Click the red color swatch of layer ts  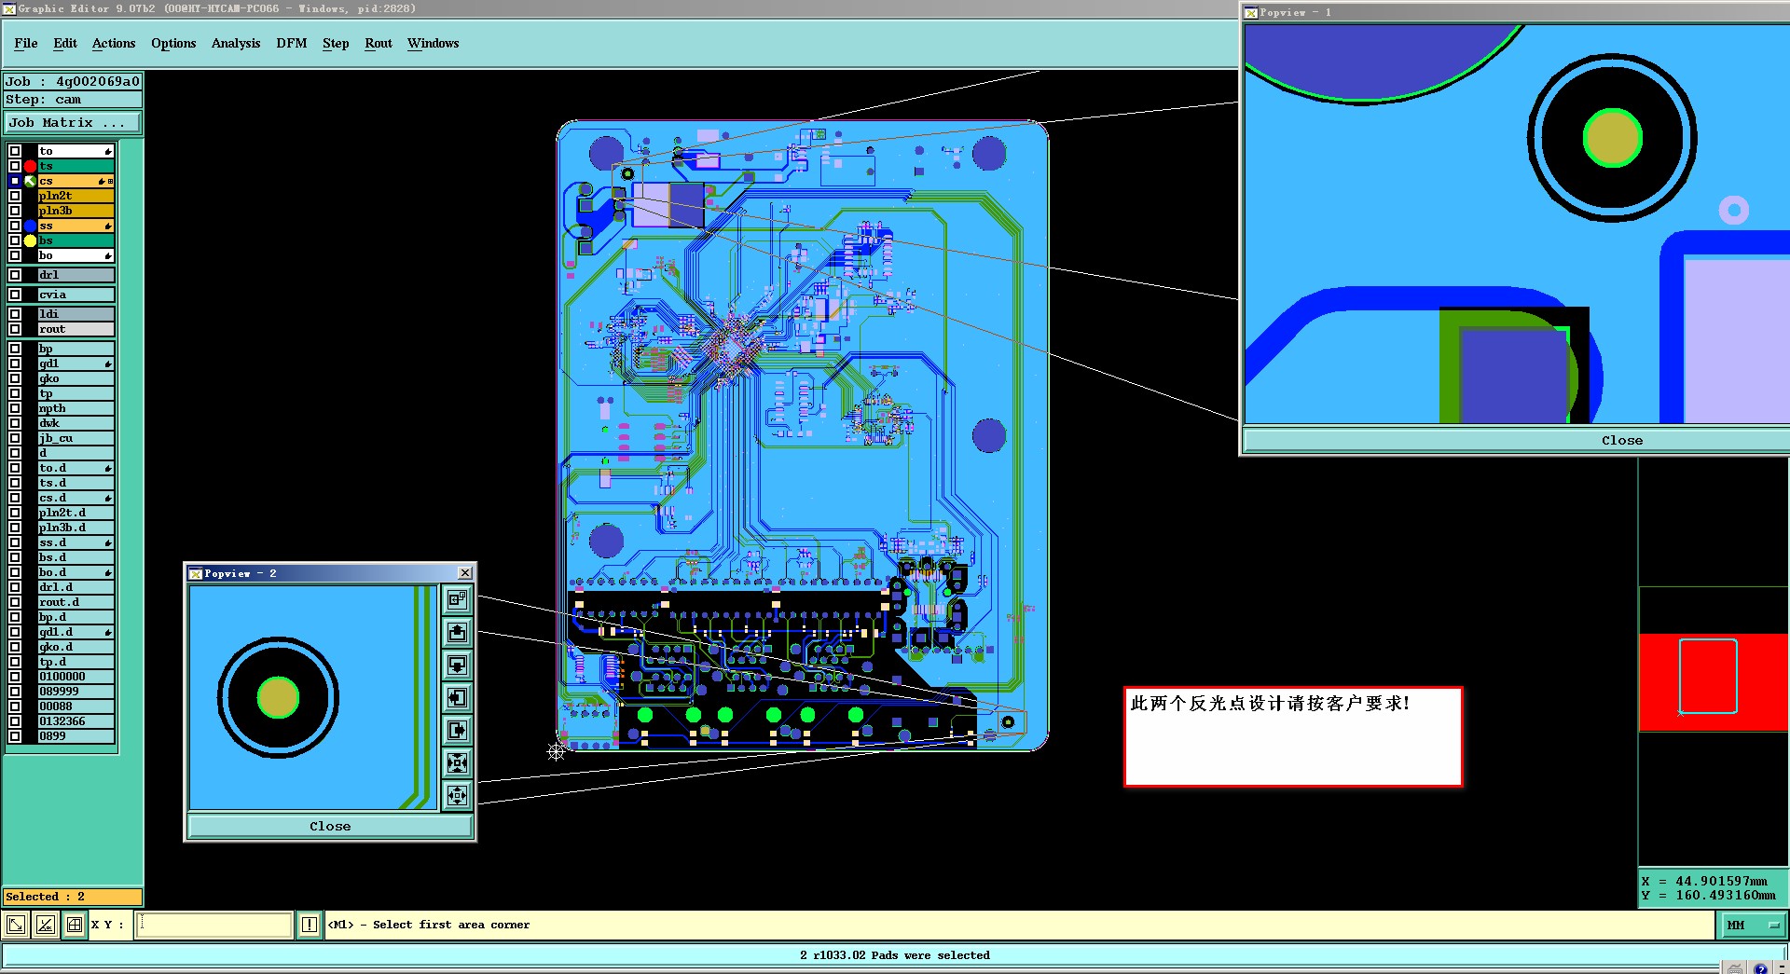coord(30,166)
